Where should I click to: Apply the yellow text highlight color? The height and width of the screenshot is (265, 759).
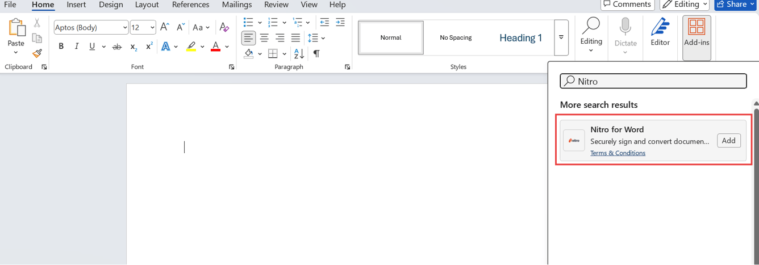pos(191,47)
